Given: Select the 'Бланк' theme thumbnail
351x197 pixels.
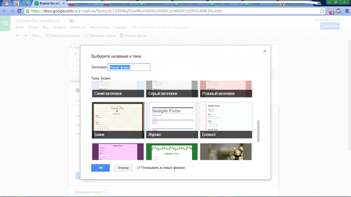Looking at the screenshot, I should [118, 120].
